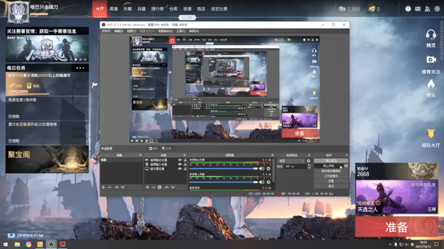Viewport: 444px width, 249px height.
Task: Click Chrome icon in Windows taskbar
Action: click(28, 243)
